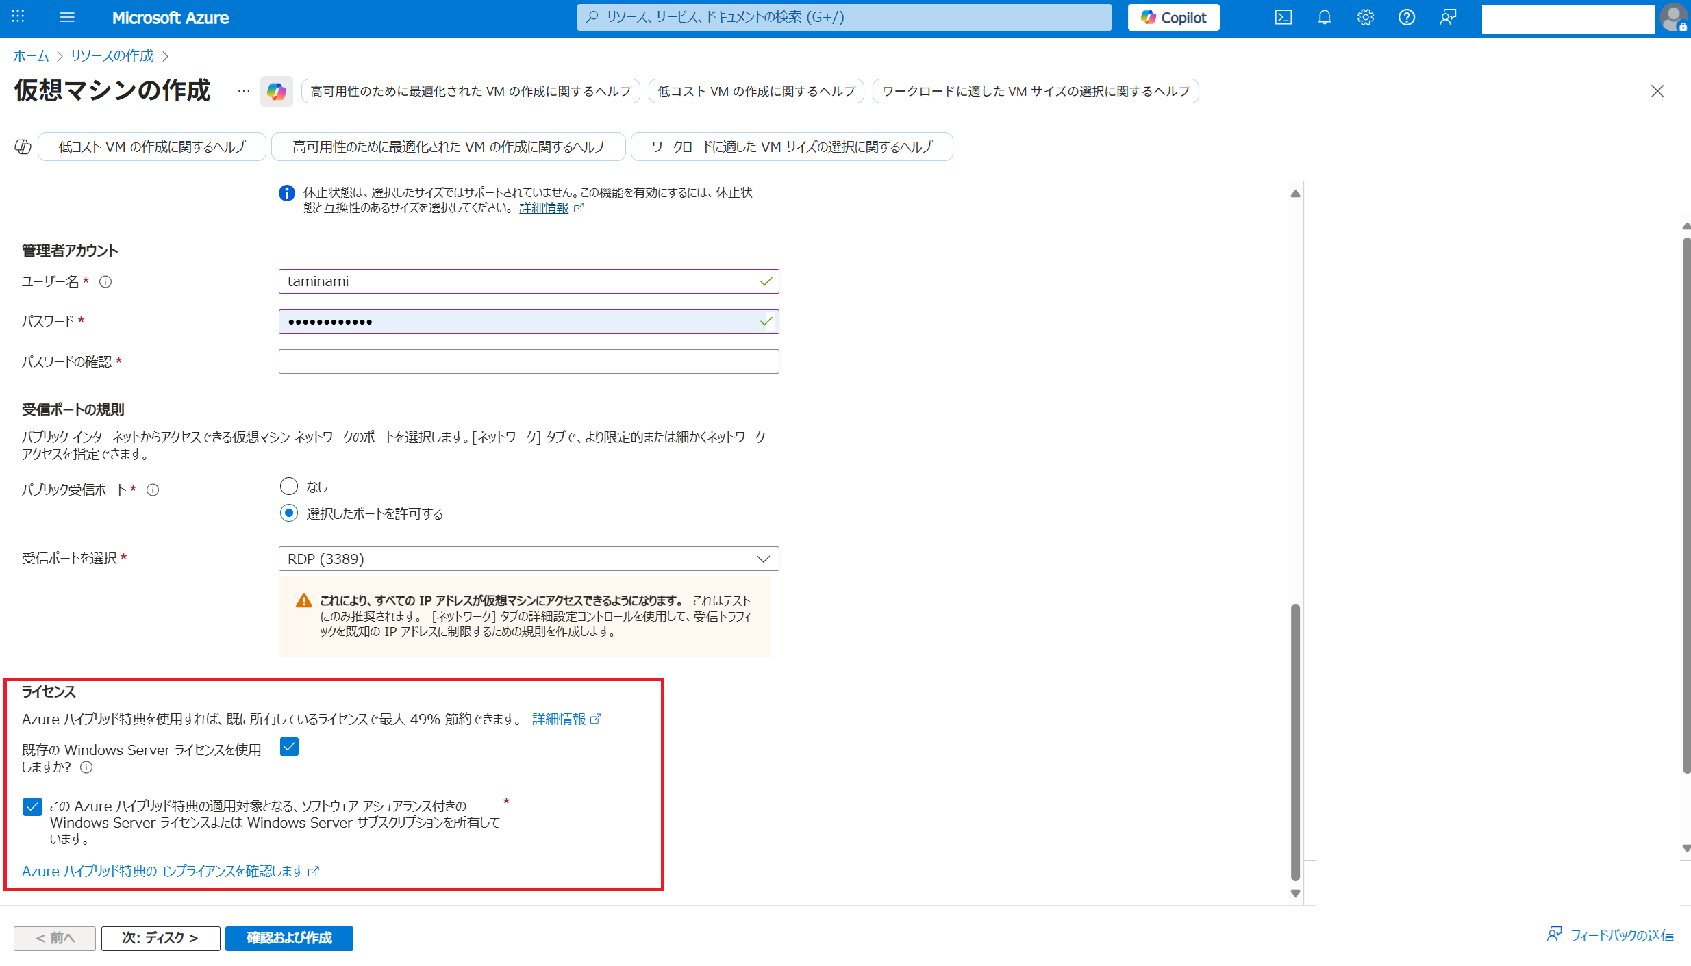The image size is (1691, 966).
Task: Show info tooltip for ユーザー名
Action: click(105, 281)
